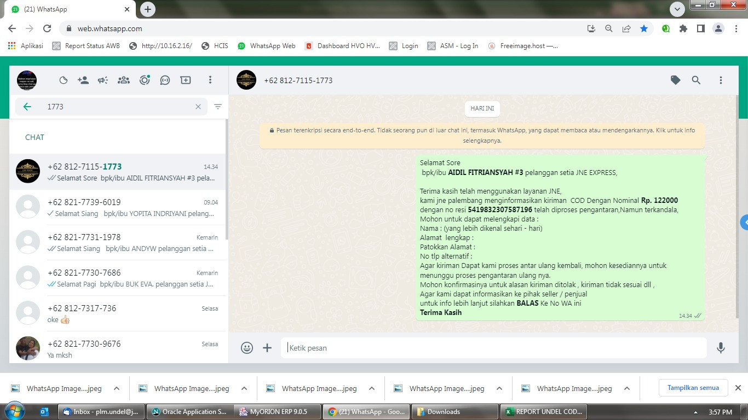Open chat +62 821-7730-9676
748x420 pixels.
(x=118, y=348)
